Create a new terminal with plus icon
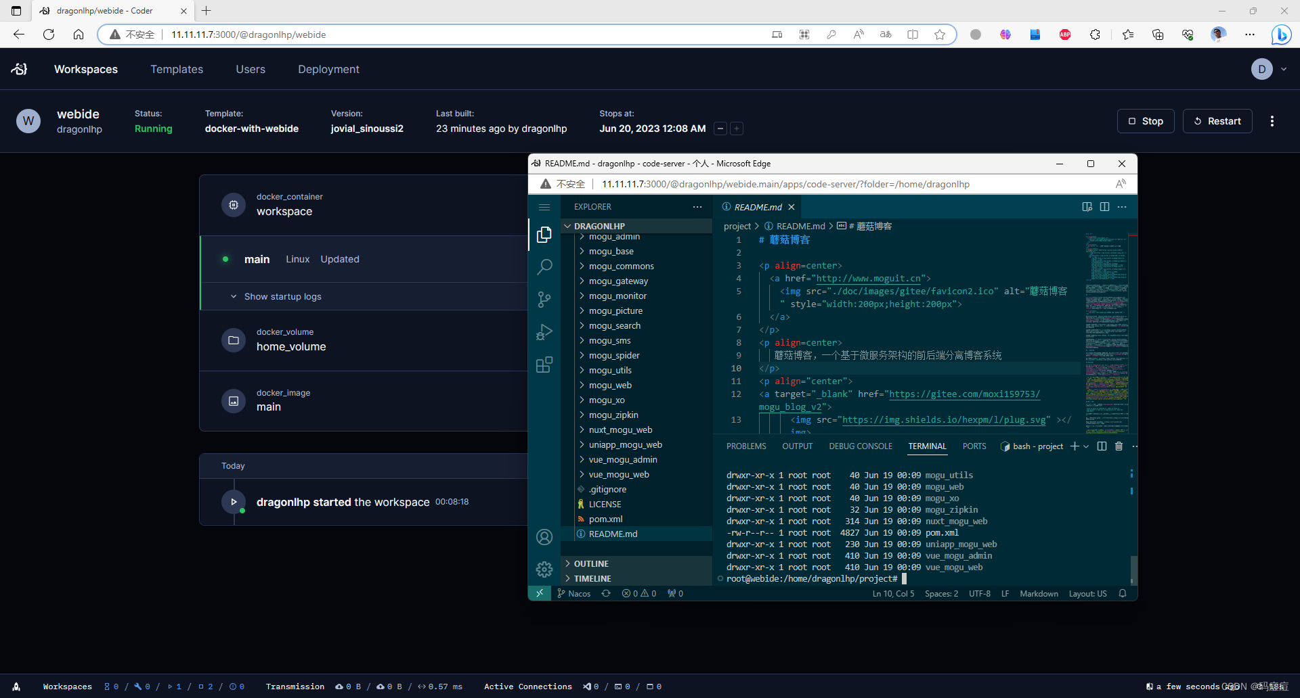 [1075, 446]
